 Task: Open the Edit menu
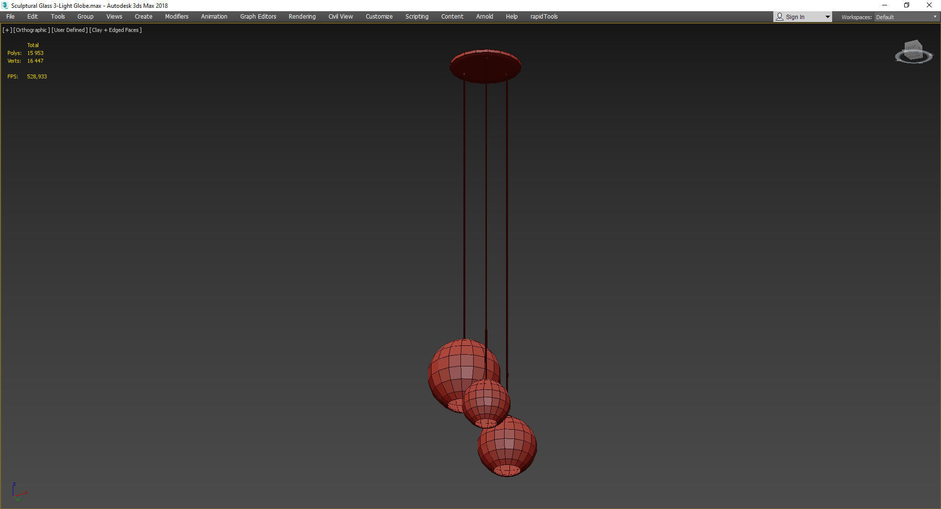tap(32, 17)
